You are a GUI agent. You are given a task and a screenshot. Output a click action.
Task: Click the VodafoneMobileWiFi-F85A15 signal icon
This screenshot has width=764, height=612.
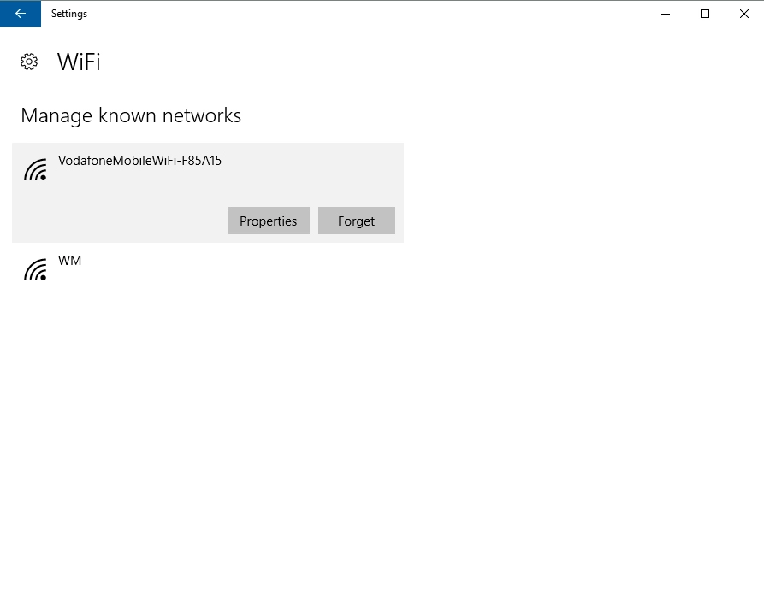click(35, 170)
